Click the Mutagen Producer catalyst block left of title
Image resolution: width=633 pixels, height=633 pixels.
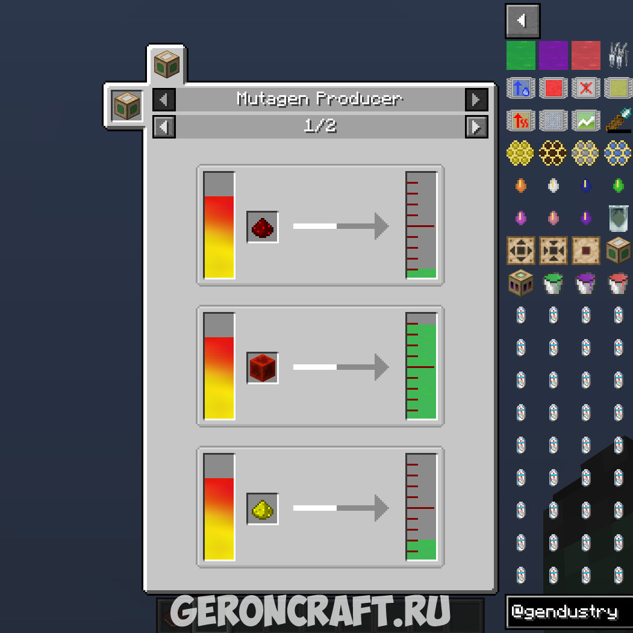pyautogui.click(x=126, y=106)
